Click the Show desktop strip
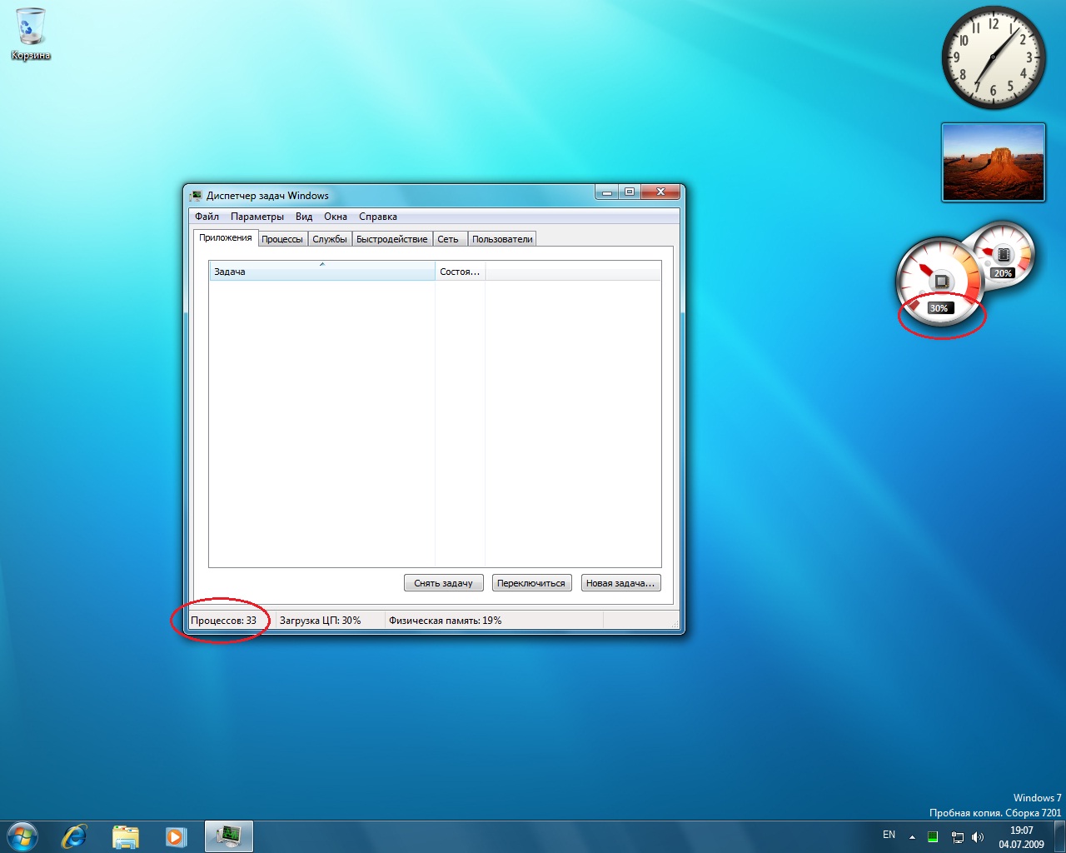1066x853 pixels. coord(1059,836)
